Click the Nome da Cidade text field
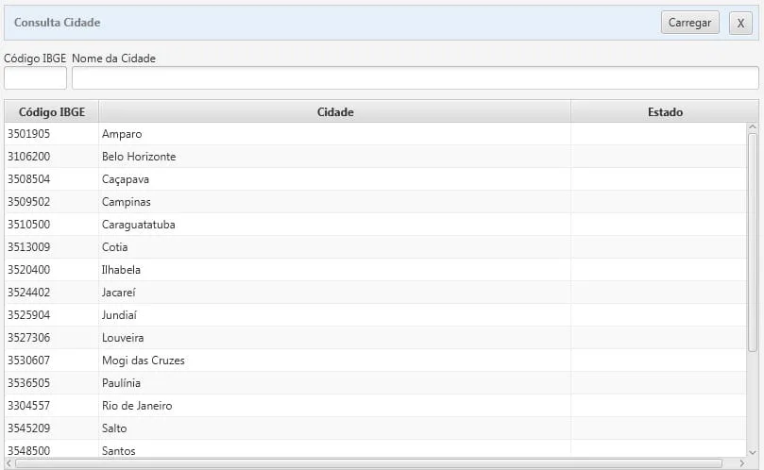 point(415,77)
